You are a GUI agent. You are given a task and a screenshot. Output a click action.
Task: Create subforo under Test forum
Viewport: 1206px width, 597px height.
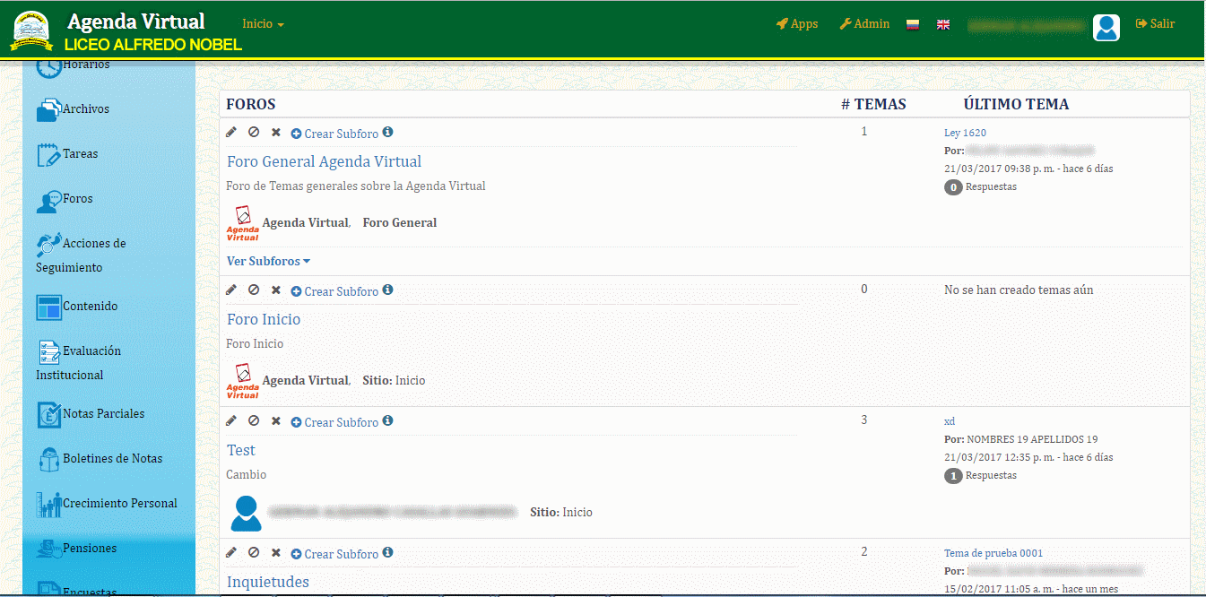pyautogui.click(x=334, y=422)
